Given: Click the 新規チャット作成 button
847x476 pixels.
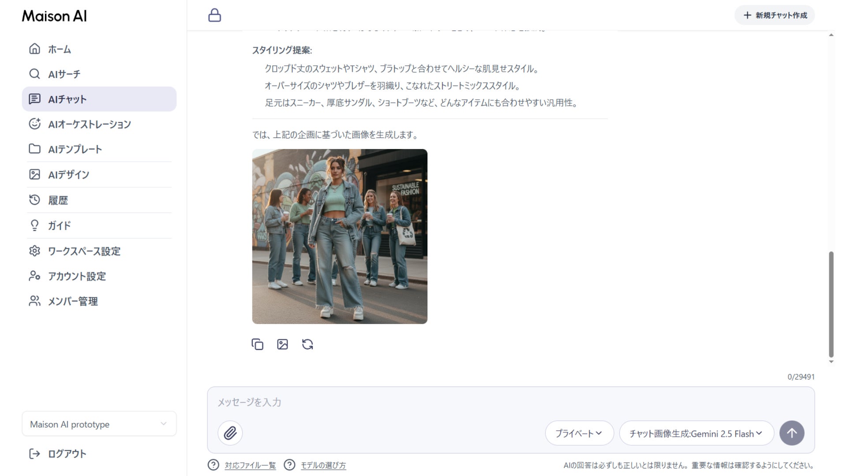Looking at the screenshot, I should pyautogui.click(x=775, y=15).
